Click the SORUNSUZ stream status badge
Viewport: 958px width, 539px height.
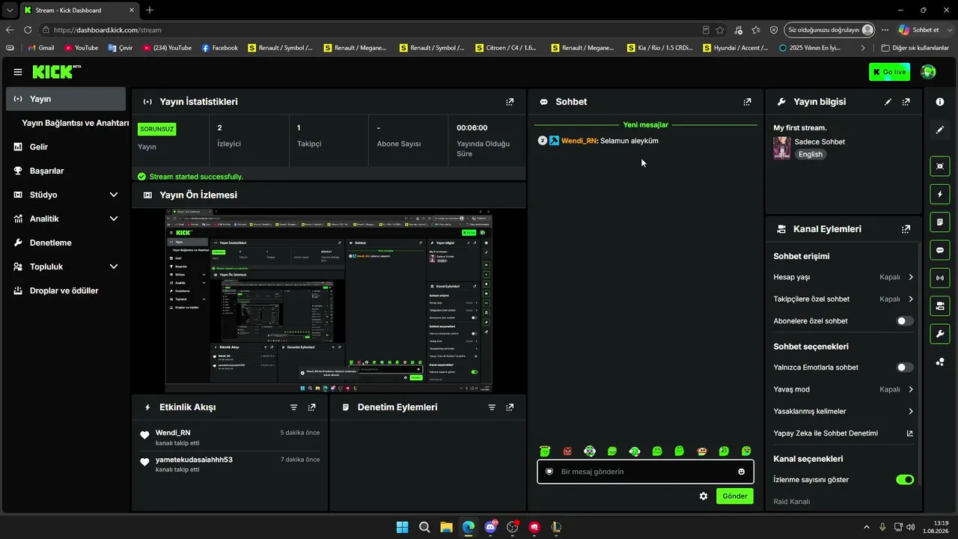coord(157,129)
